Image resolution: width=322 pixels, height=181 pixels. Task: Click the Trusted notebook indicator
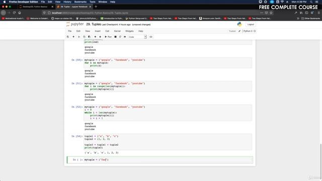[x=232, y=31]
